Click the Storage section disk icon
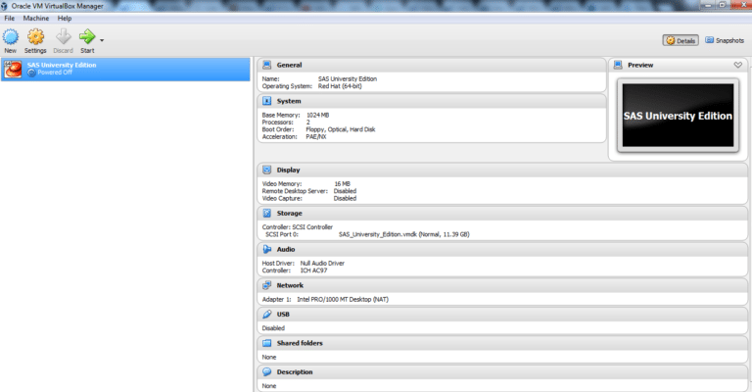 click(x=267, y=213)
